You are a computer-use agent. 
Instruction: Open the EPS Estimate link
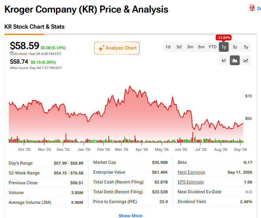click(x=191, y=182)
